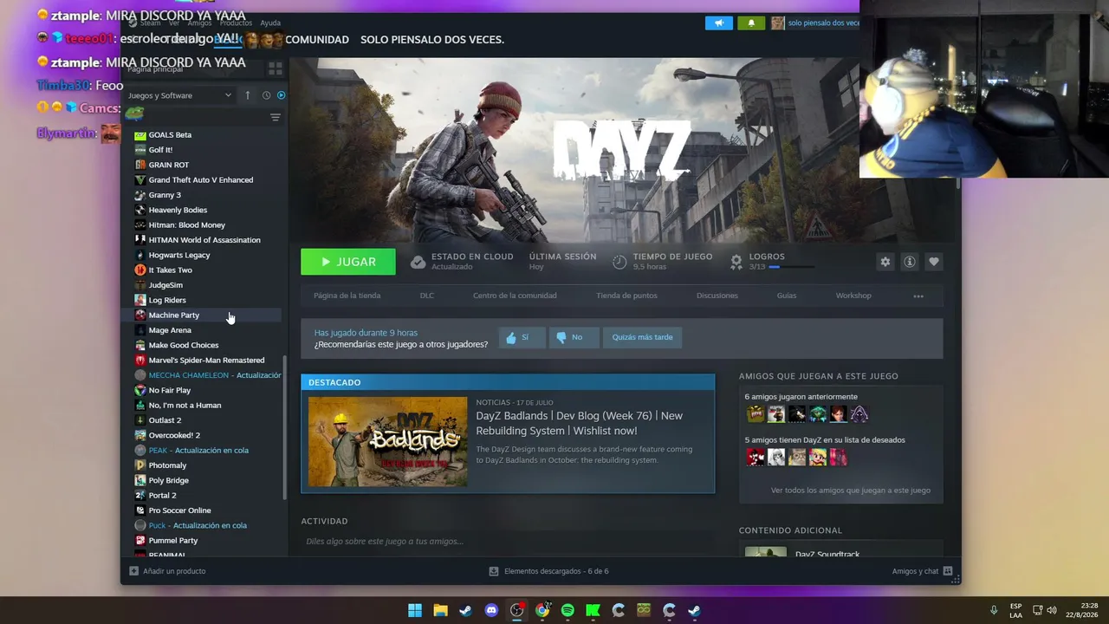Viewport: 1109px width, 624px height.
Task: Click the HITMAN World of Assassination game icon
Action: pyautogui.click(x=140, y=240)
